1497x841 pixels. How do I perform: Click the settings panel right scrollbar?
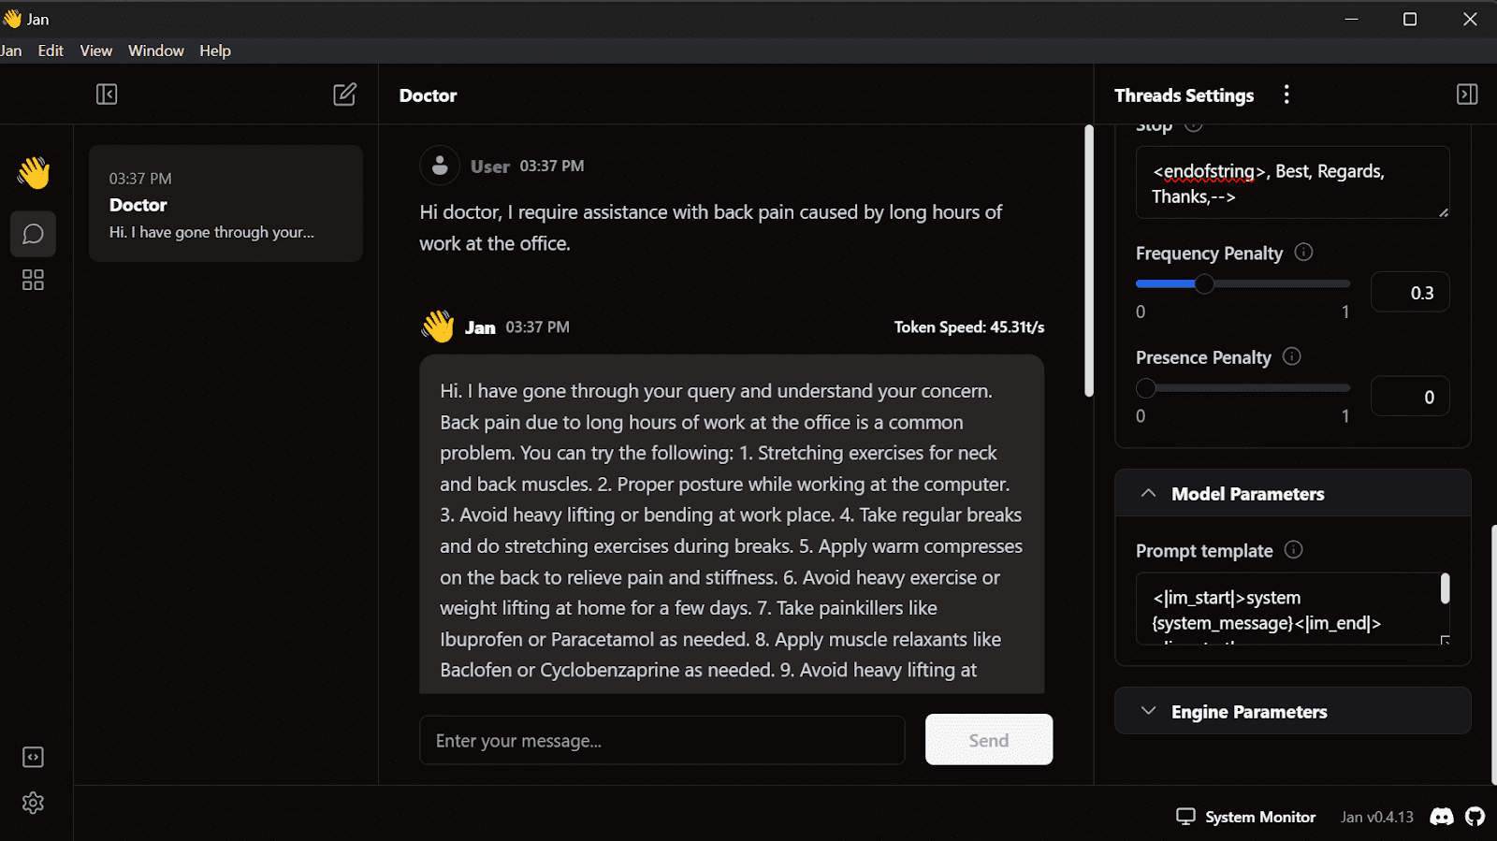pyautogui.click(x=1493, y=655)
